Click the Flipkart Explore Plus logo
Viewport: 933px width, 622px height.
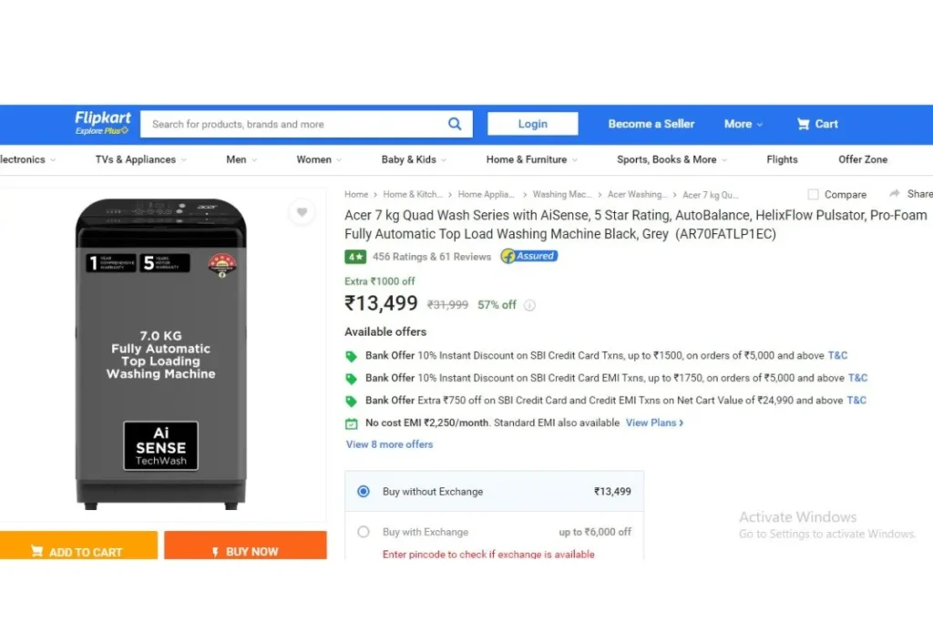tap(102, 123)
